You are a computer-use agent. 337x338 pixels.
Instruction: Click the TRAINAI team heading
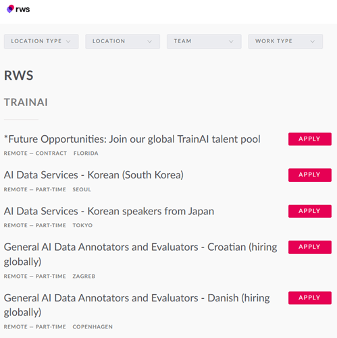26,102
